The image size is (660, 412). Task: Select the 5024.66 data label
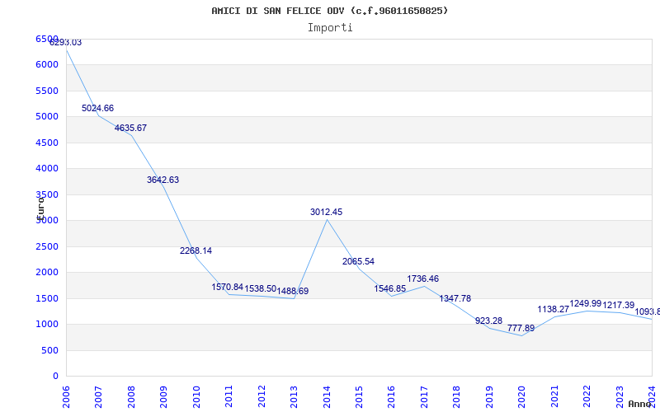click(97, 108)
